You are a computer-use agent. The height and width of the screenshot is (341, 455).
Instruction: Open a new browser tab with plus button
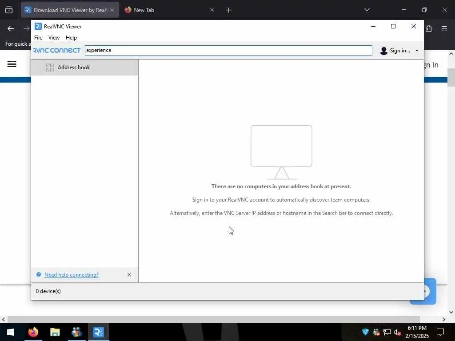pos(228,10)
